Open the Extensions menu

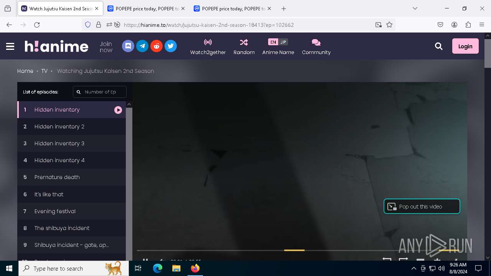[468, 25]
